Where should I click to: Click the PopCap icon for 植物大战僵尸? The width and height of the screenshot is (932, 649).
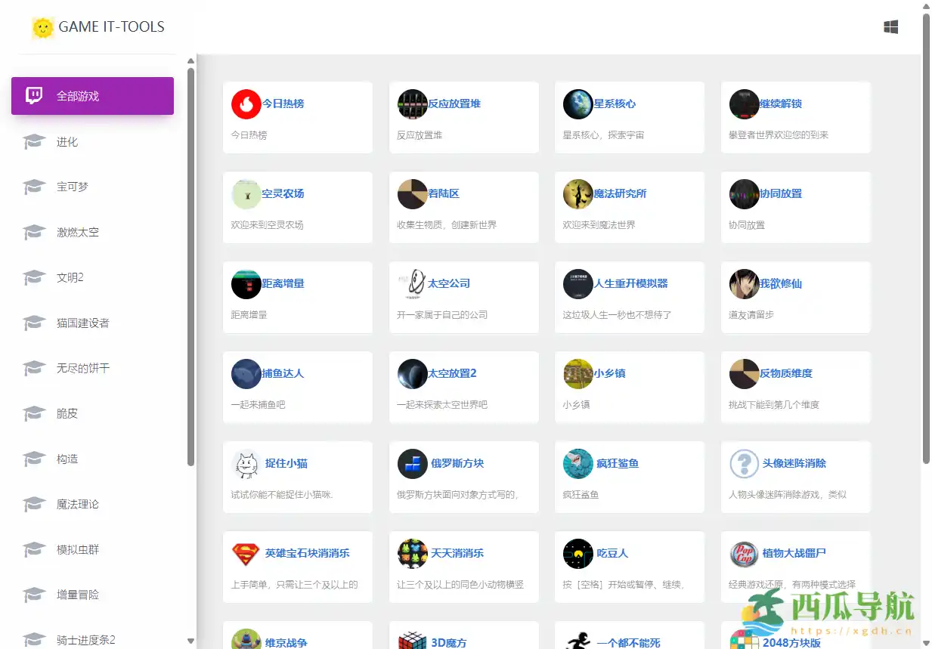[744, 554]
